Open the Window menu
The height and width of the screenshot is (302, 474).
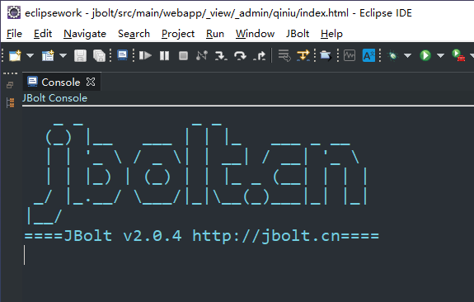click(x=256, y=34)
